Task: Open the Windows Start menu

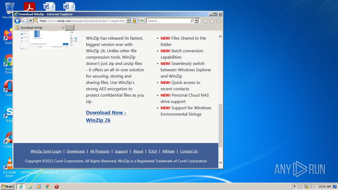Action: pos(7,186)
